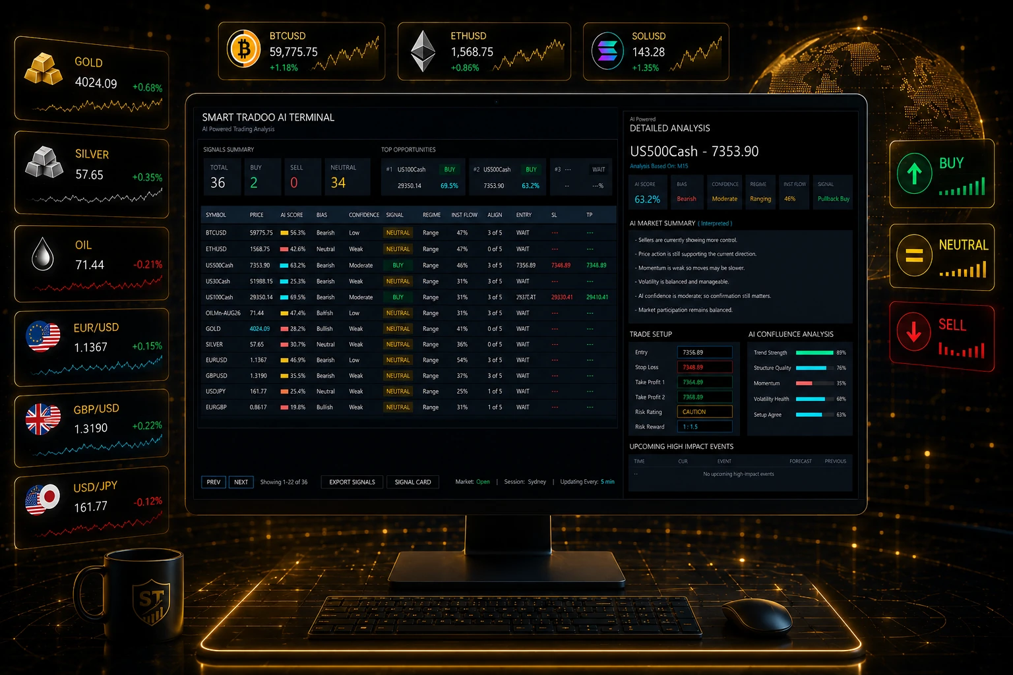Screen dimensions: 1013x675
Task: Click the NEUTRAL 34 summary tile
Action: point(347,177)
